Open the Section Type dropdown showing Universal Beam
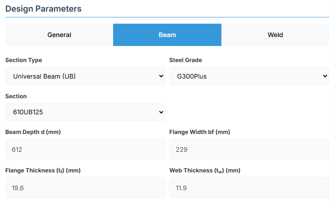 pos(85,76)
